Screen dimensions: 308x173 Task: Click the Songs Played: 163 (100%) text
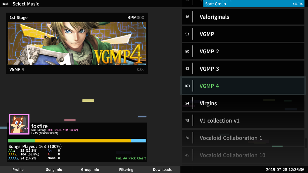(x=35, y=146)
